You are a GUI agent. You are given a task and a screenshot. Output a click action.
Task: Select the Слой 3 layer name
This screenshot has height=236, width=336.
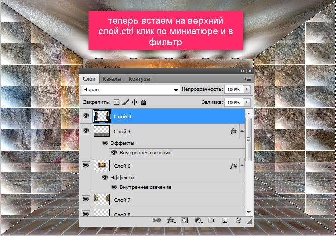pyautogui.click(x=122, y=132)
